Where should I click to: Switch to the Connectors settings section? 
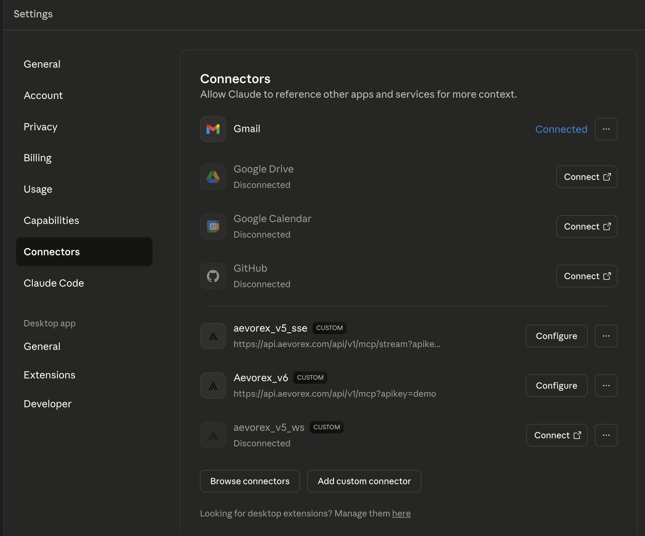52,252
